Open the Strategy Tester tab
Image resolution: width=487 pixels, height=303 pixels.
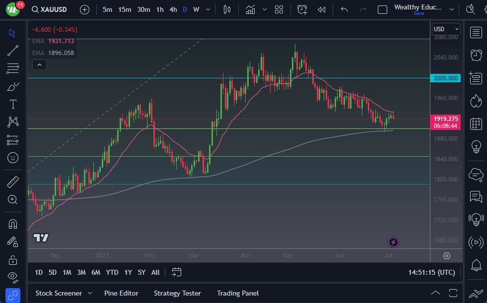tap(177, 293)
